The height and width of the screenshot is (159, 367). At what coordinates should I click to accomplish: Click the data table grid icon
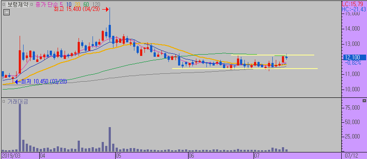[6, 12]
